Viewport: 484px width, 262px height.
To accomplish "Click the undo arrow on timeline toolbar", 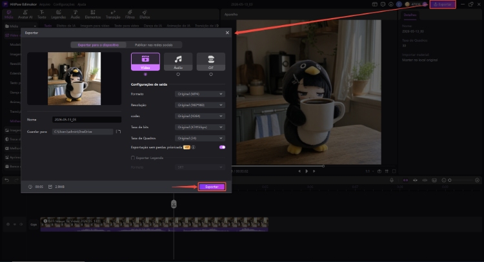I will point(7,180).
